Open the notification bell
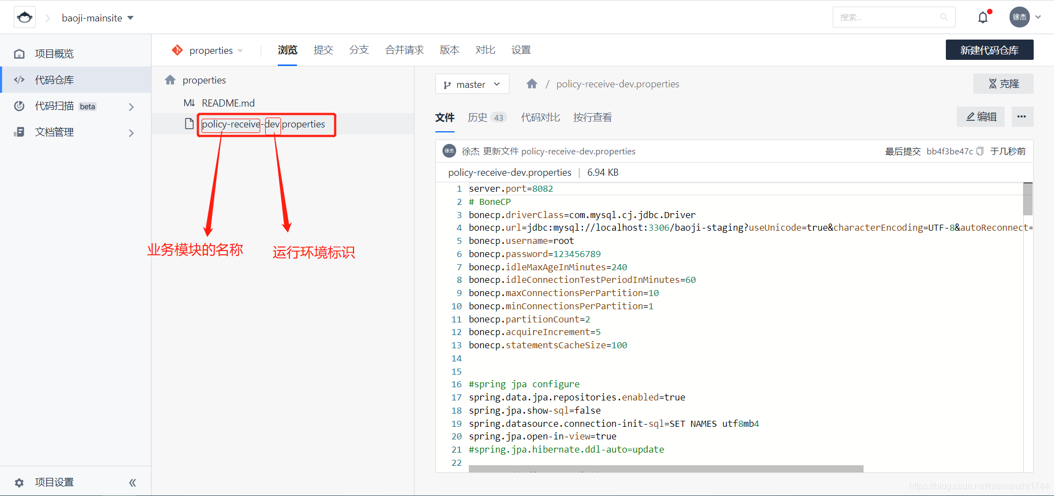 983,17
